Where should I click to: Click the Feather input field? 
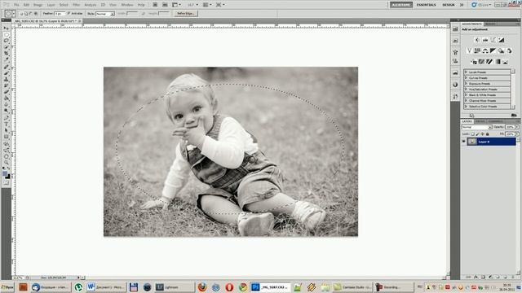[x=60, y=14]
